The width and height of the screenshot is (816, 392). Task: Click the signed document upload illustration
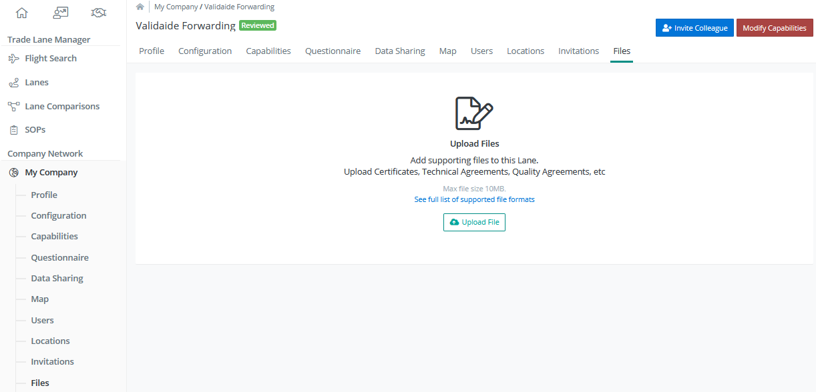(x=474, y=113)
